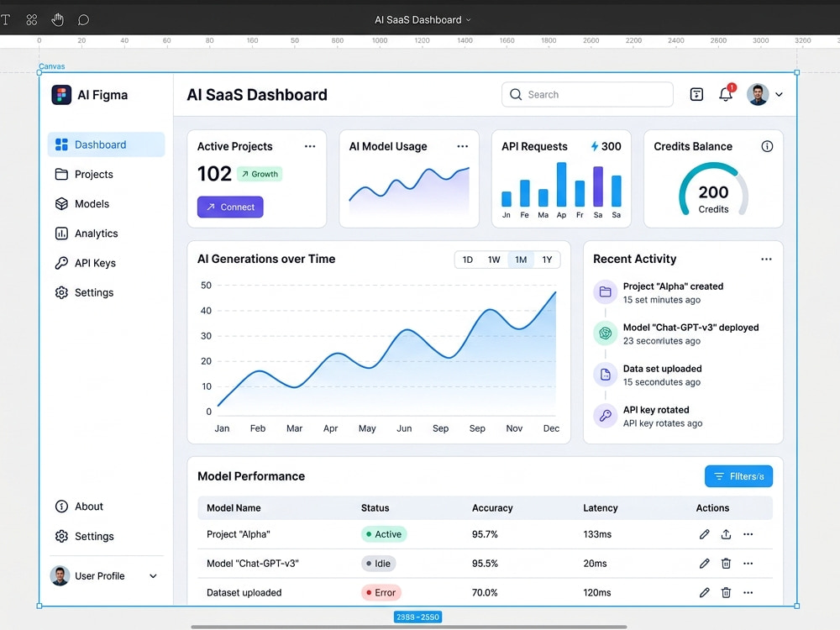Click the Model Name column header

234,508
